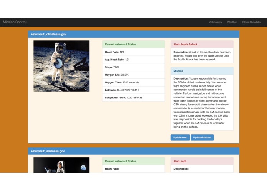Image resolution: width=267 pixels, height=190 pixels.
Task: Click the jan@nasa.gov astronaut photo
Action: click(x=61, y=165)
